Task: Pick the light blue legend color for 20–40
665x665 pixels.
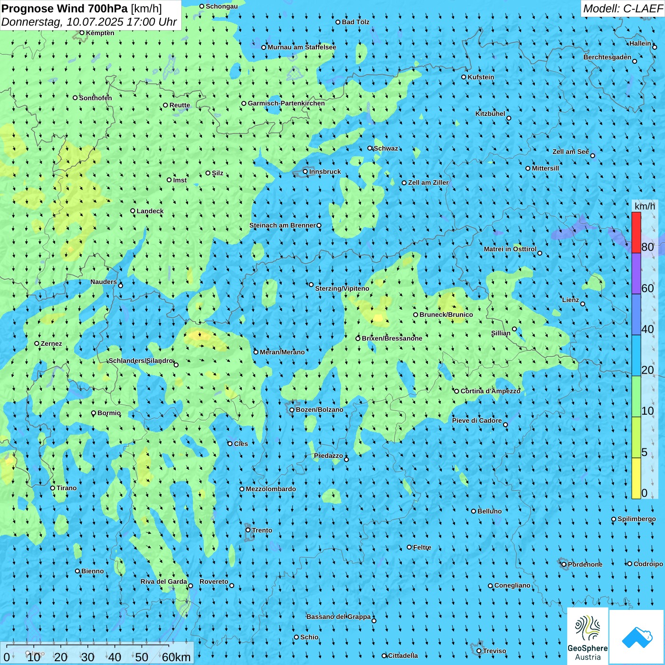Action: pos(636,356)
